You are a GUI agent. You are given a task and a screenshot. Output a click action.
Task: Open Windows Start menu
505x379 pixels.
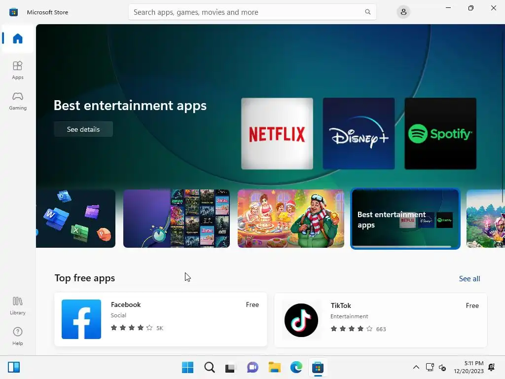coord(187,367)
